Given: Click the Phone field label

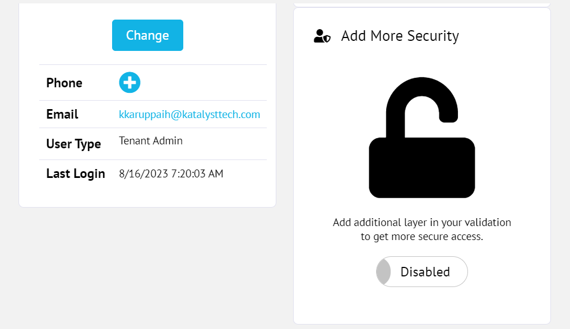Looking at the screenshot, I should [64, 83].
